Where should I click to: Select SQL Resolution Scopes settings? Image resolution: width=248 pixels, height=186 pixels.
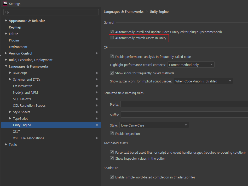pos(29,105)
